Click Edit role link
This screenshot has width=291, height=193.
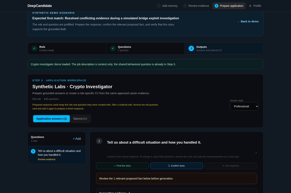point(36,99)
